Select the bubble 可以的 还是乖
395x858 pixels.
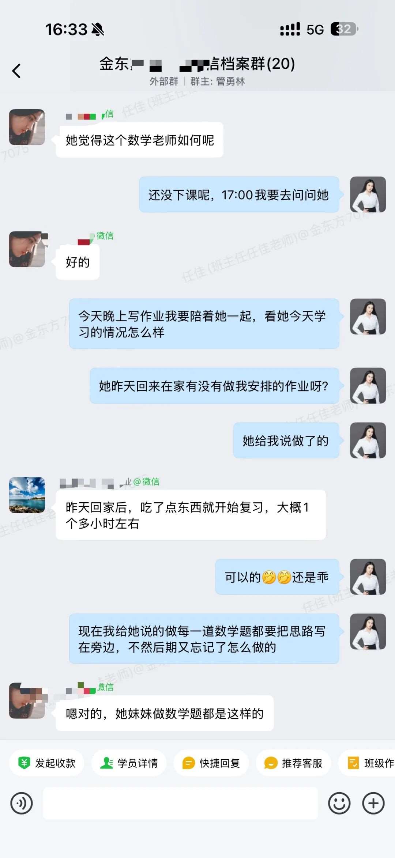coord(277,577)
